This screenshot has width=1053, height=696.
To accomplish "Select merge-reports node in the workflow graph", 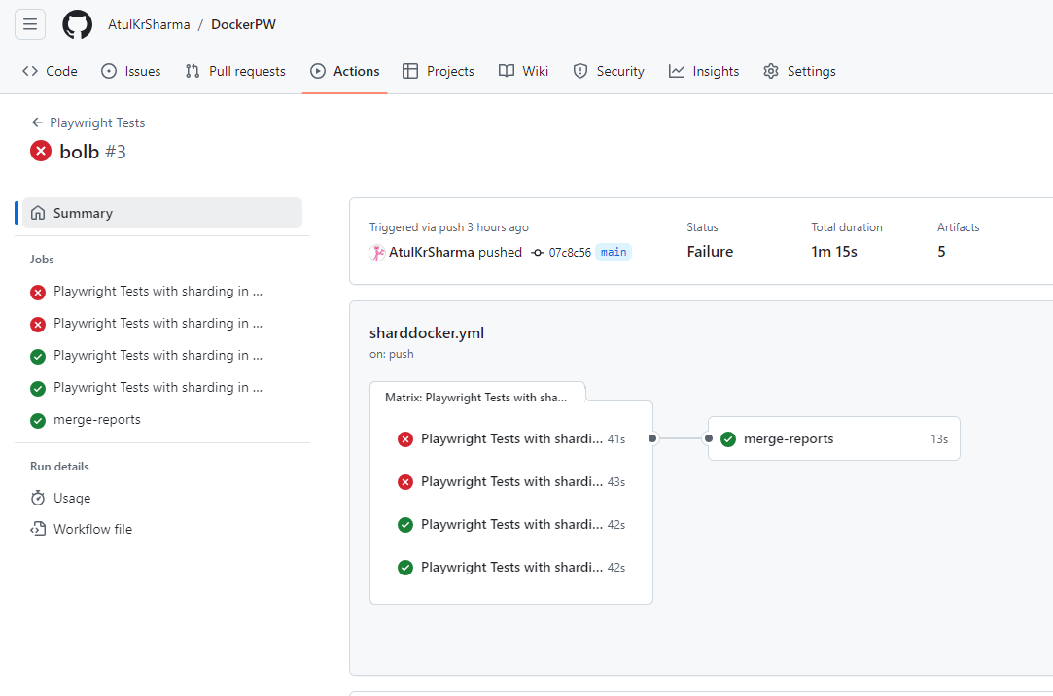I will (x=833, y=438).
